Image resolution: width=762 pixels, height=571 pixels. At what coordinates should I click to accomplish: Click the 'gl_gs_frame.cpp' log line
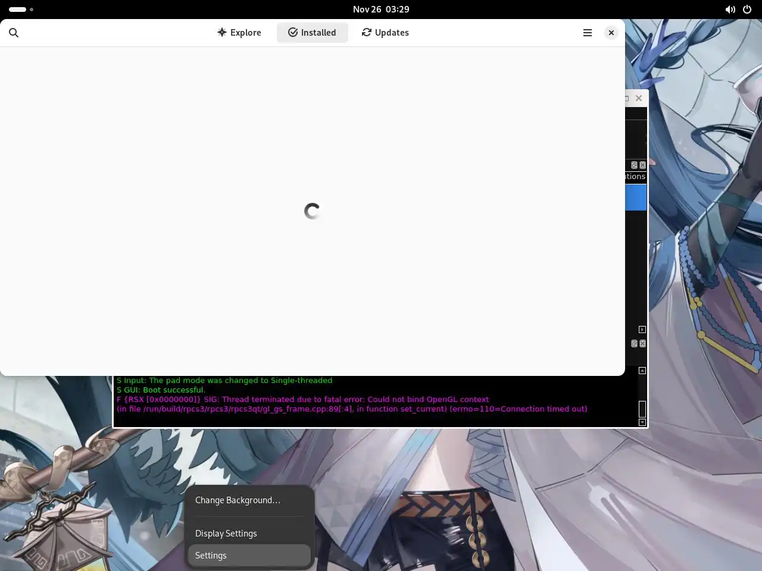coord(352,409)
